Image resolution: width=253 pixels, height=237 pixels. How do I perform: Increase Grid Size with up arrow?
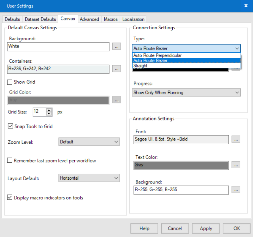pos(49,110)
